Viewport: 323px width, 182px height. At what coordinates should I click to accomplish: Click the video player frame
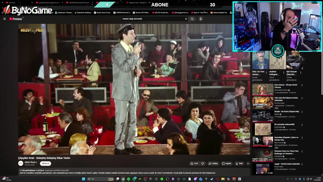134,89
